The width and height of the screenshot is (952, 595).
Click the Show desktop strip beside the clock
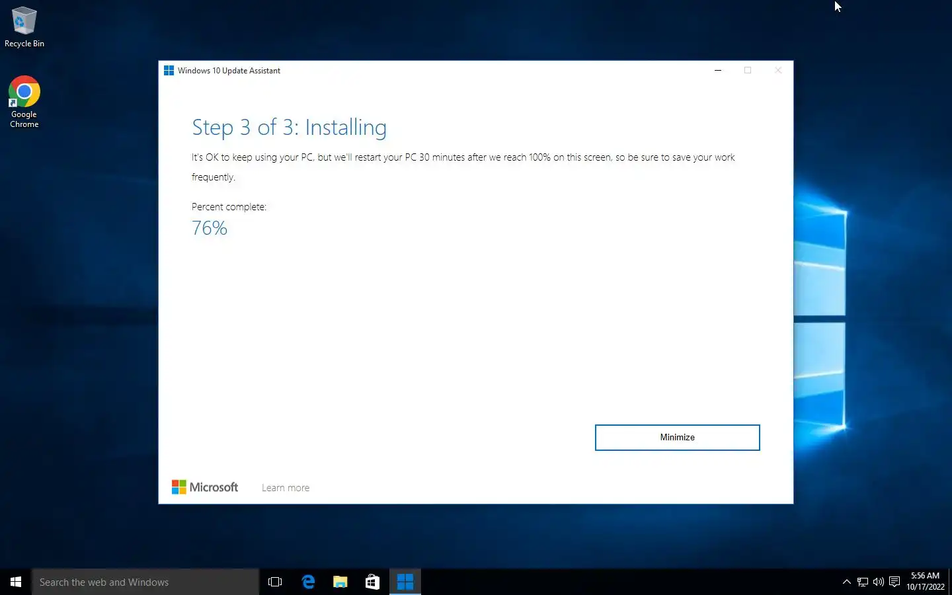950,582
